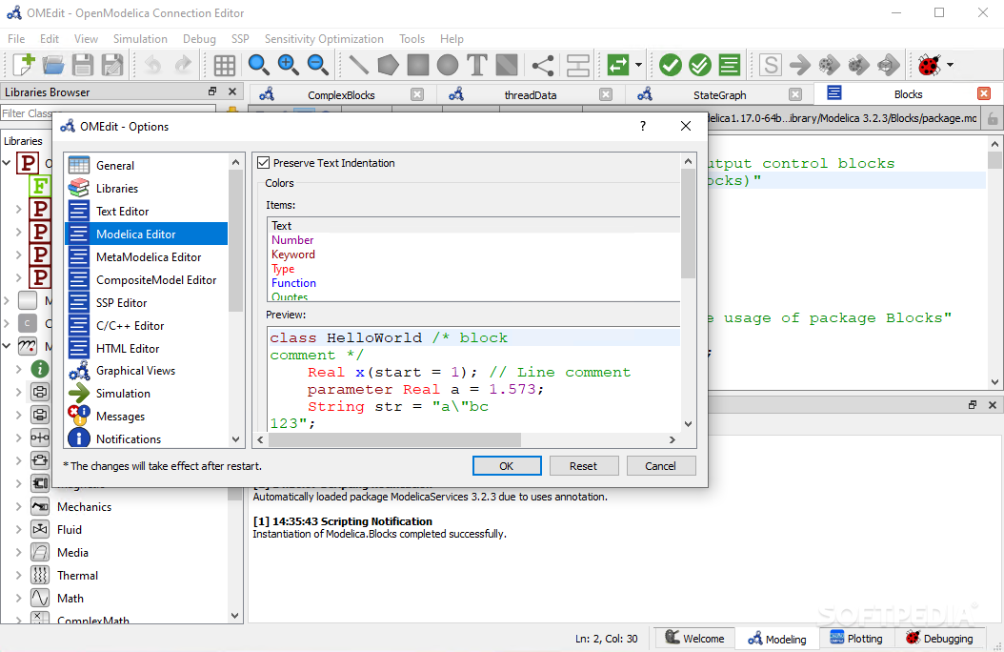This screenshot has width=1004, height=652.
Task: Collapse the top OpenModelica library node
Action: (x=7, y=163)
